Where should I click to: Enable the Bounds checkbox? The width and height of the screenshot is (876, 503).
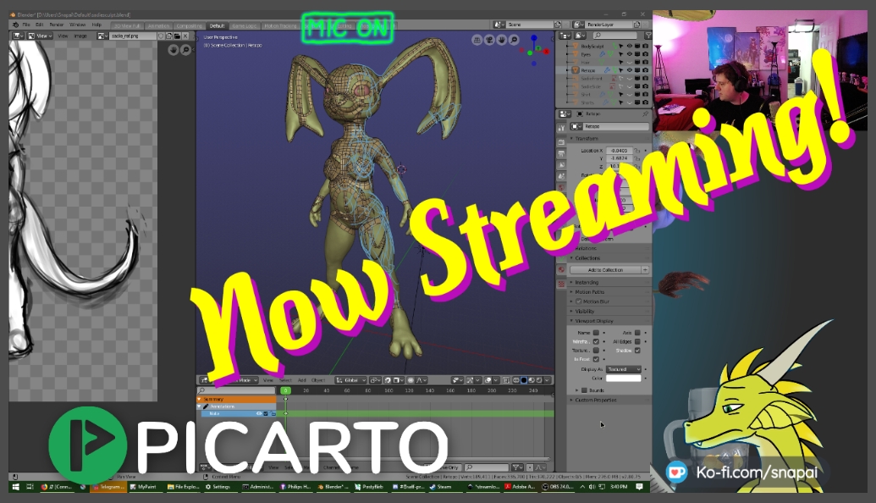pyautogui.click(x=584, y=390)
